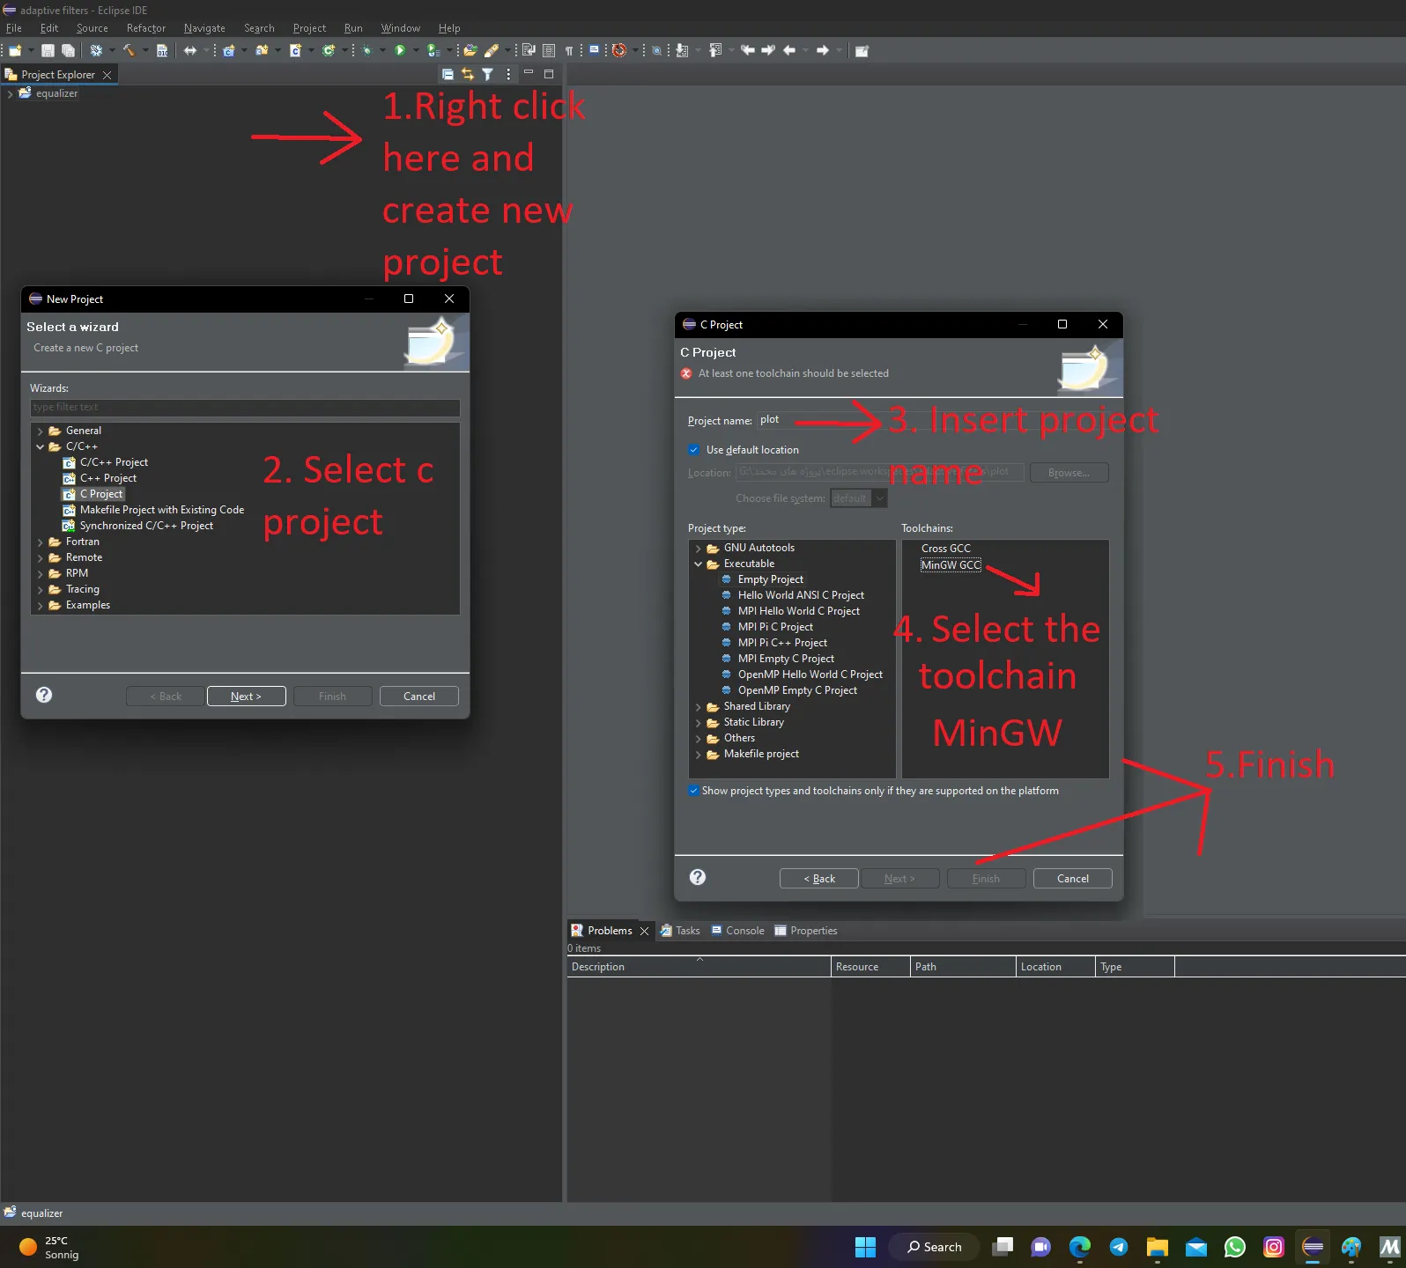
Task: Click the Build hammer toolbar icon
Action: (x=129, y=51)
